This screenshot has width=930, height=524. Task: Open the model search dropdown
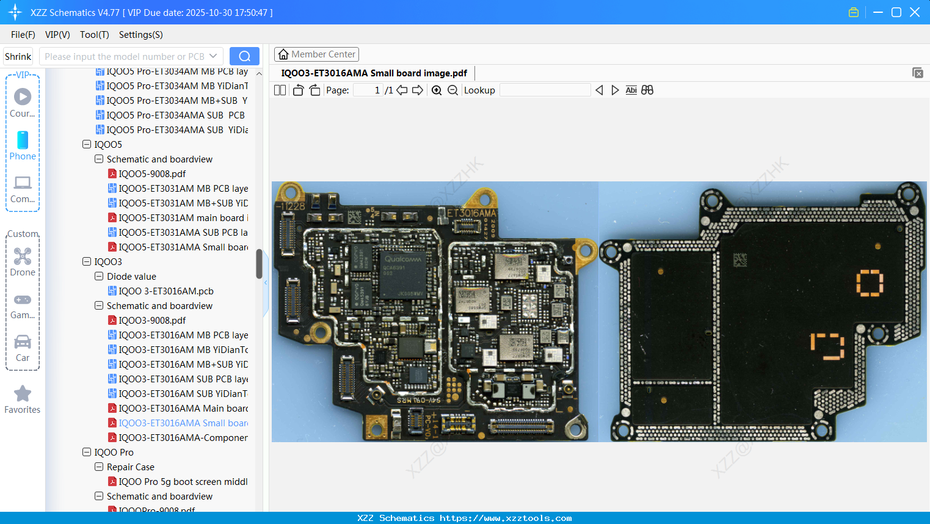pos(212,56)
